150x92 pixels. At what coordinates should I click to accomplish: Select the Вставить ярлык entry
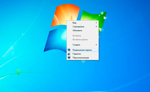[83, 39]
